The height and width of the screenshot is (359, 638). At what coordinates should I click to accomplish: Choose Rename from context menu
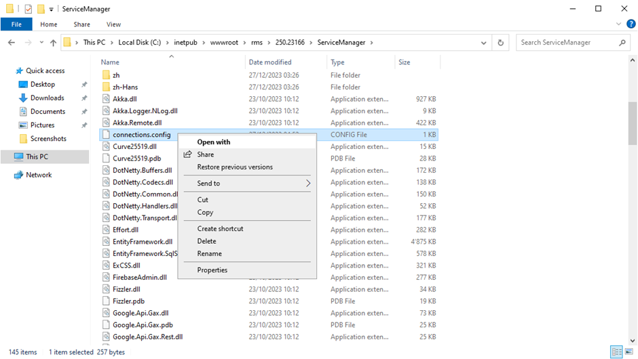click(x=247, y=253)
